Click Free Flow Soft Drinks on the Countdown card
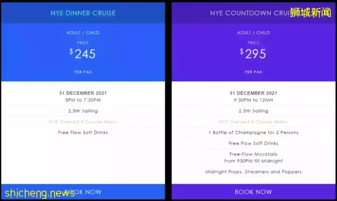This screenshot has width=337, height=201. tap(253, 143)
